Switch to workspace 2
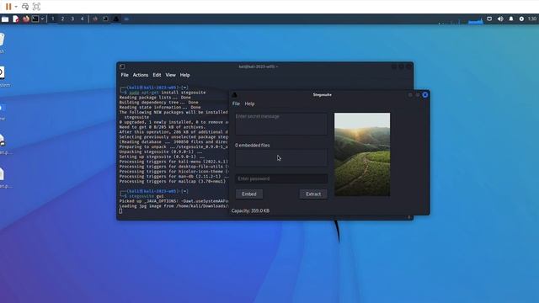Viewport: 539px width, 303px height. 62,19
